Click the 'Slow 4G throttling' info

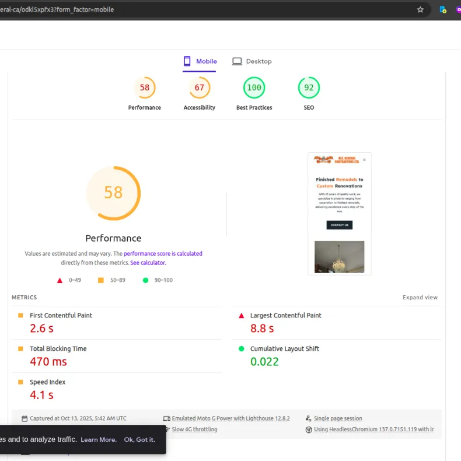[x=194, y=429]
